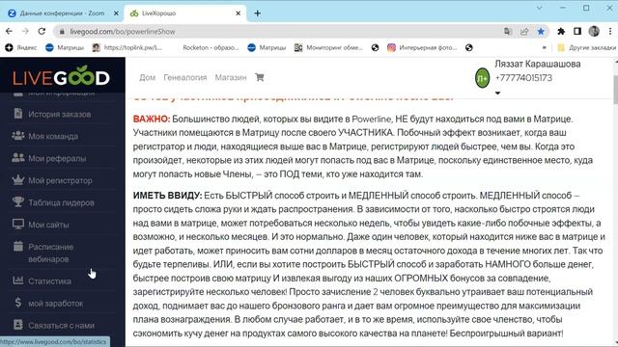Open the Мониторинг обме... bookmark
Viewport: 618px width, 347px height.
329,47
